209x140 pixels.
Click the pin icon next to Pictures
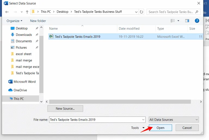click(37, 47)
